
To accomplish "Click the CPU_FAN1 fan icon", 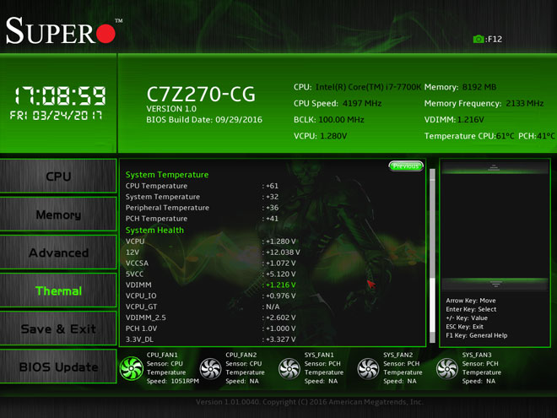I will click(x=132, y=368).
